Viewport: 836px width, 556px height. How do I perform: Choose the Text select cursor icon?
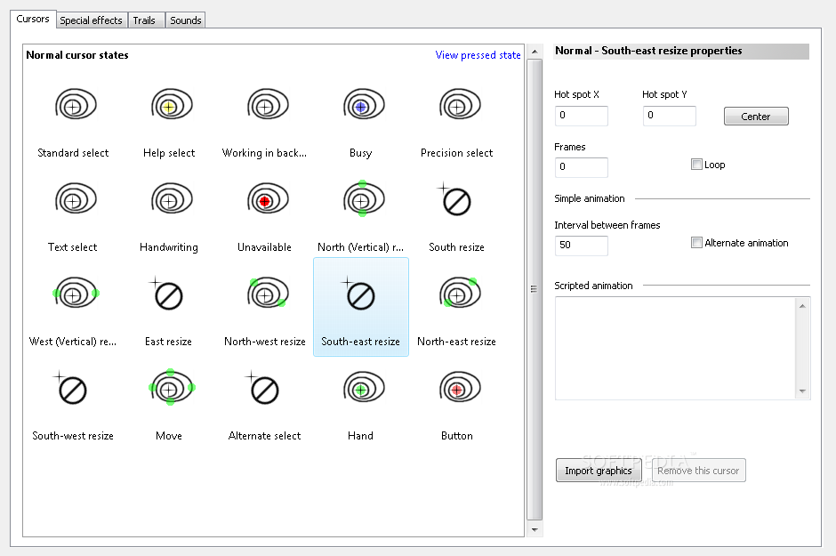click(76, 199)
